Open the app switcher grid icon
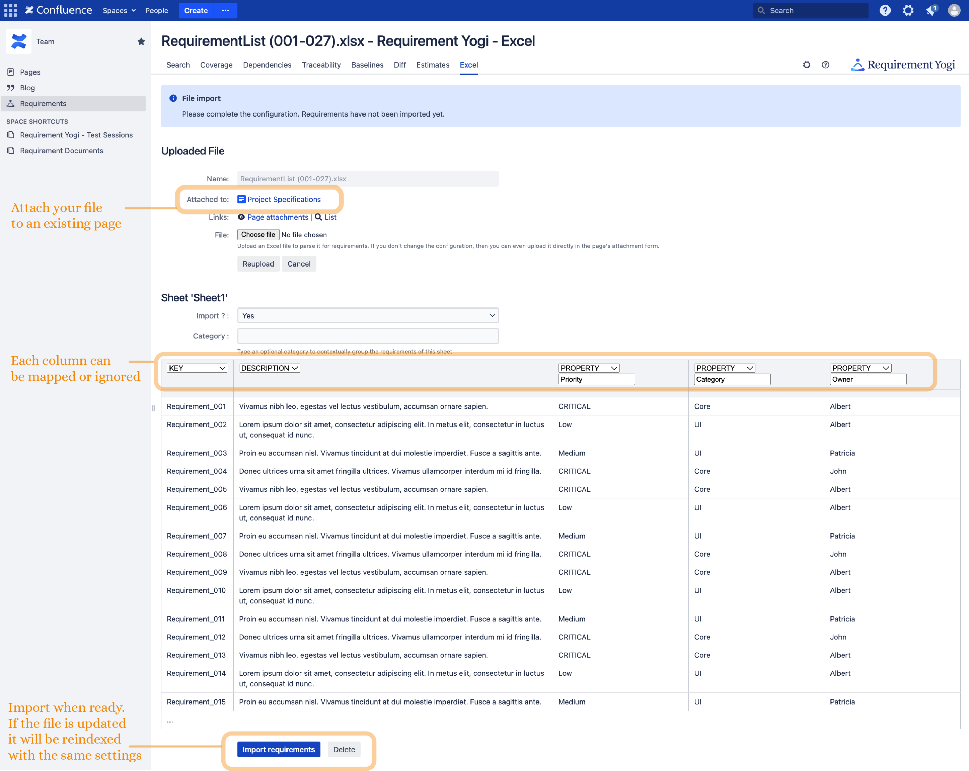 10,10
